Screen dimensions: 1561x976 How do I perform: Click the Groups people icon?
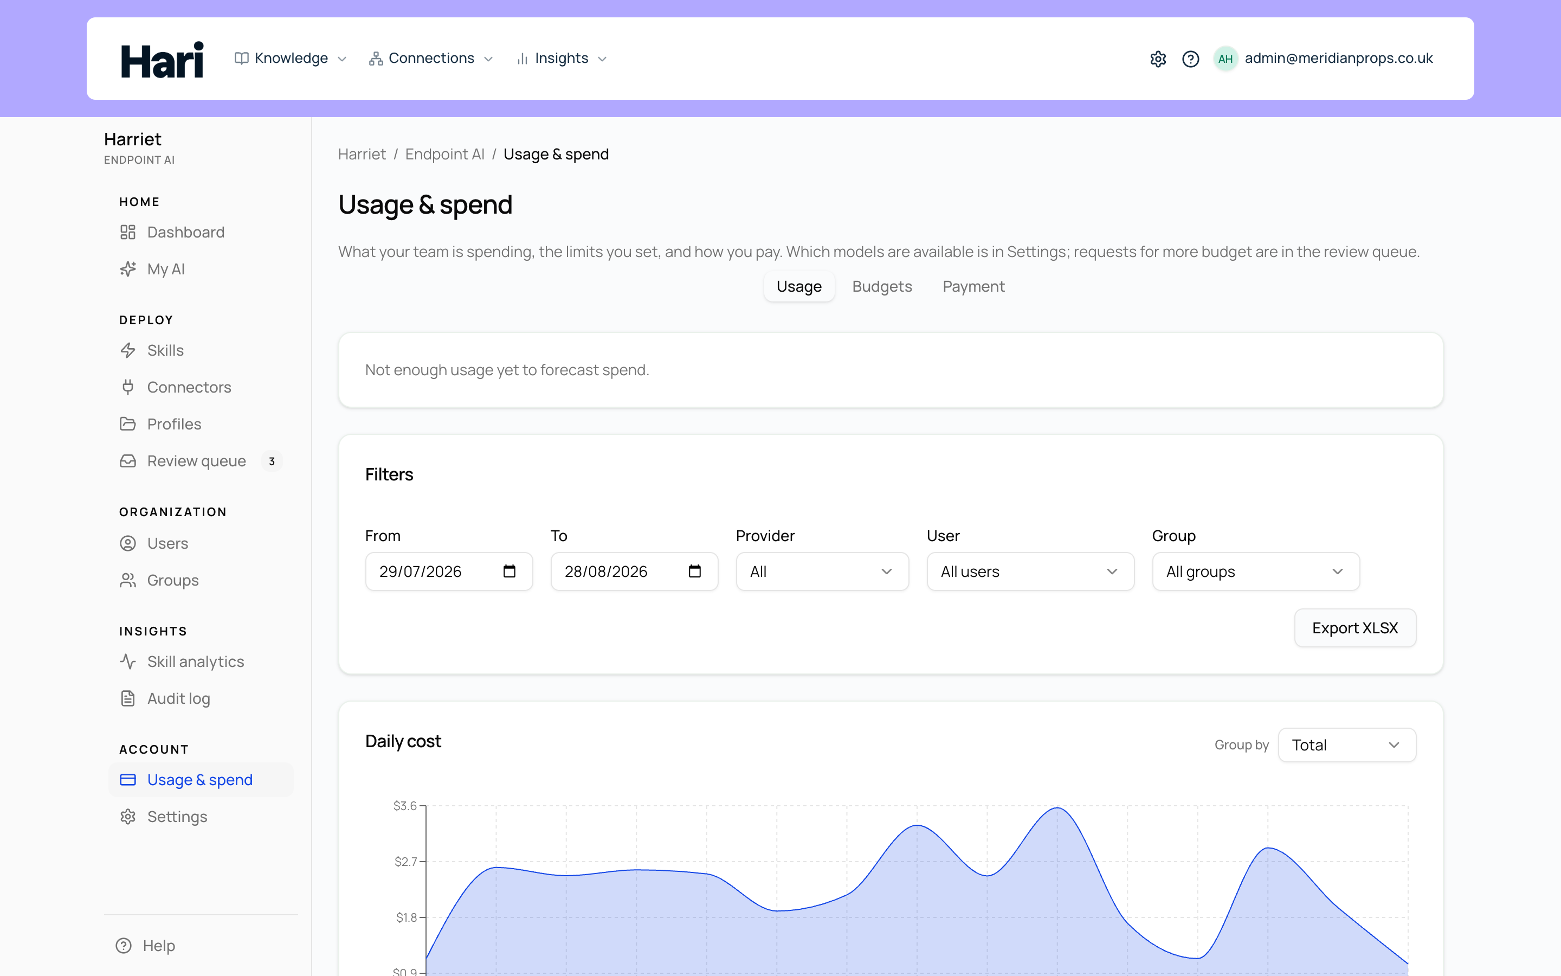128,580
